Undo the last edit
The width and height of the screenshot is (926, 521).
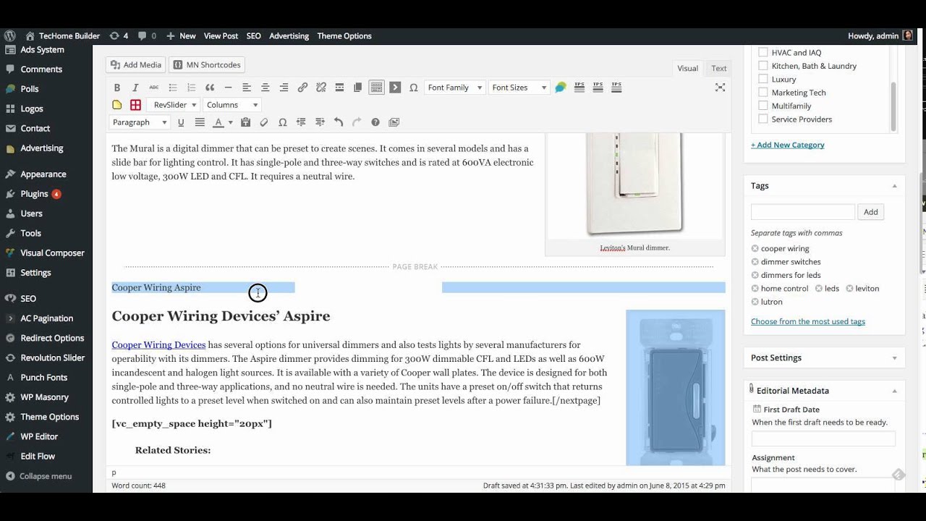pos(339,122)
